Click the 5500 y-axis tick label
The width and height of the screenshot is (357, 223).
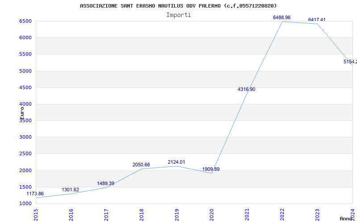click(25, 54)
